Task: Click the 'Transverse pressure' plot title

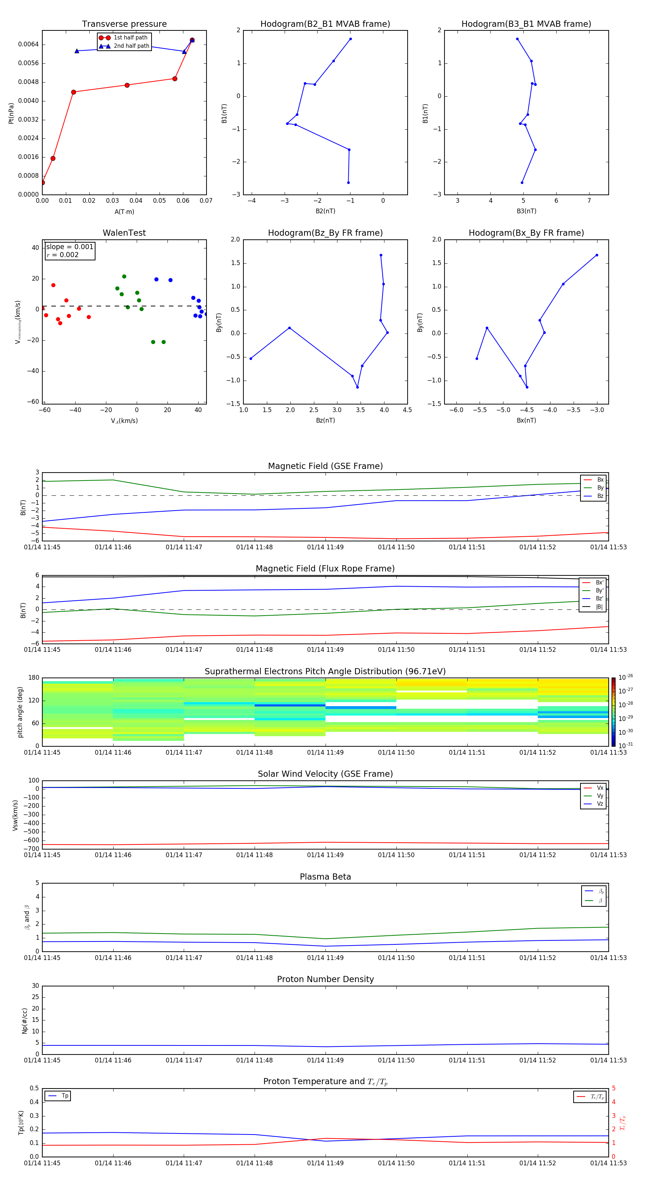Action: [124, 24]
